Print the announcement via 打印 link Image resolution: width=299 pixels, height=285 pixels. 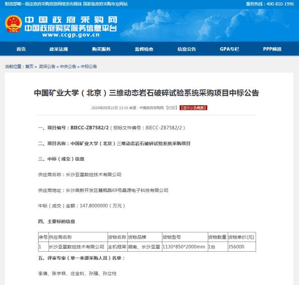tap(172, 108)
